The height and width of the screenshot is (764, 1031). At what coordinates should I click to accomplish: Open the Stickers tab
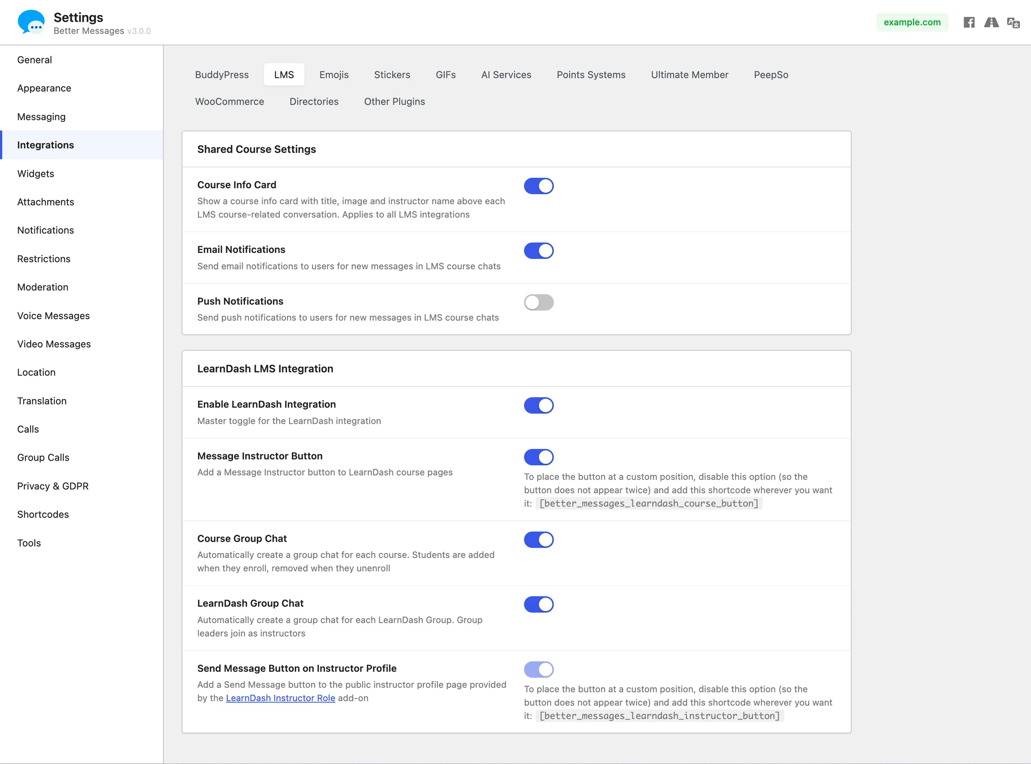pyautogui.click(x=392, y=75)
